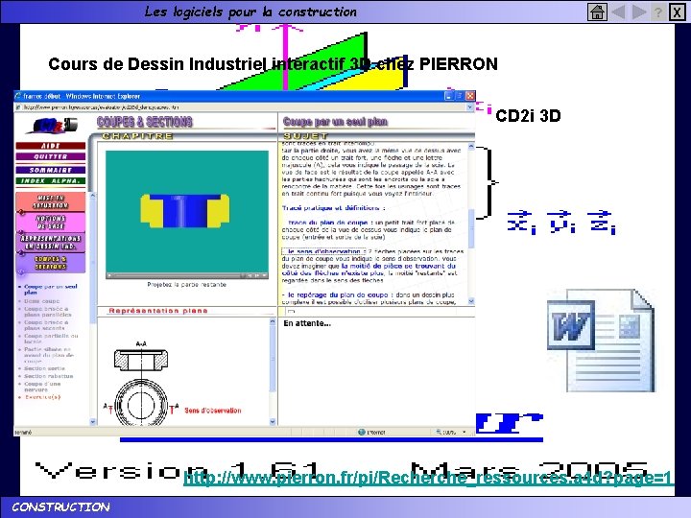Click the Représentation plane scrollbar up arrow
691x518 pixels.
(273, 322)
